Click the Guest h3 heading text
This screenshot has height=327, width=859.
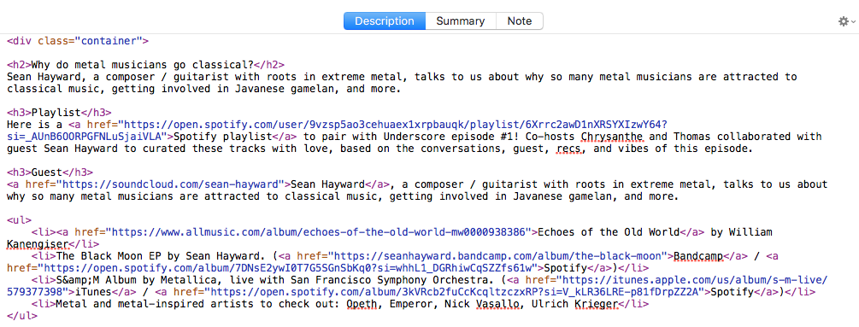tap(46, 172)
